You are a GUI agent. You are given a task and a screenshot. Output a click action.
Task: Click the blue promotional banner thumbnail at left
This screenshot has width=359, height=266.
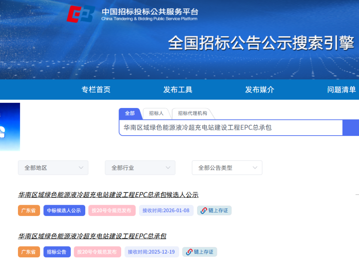click(x=10, y=127)
